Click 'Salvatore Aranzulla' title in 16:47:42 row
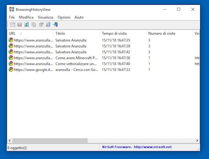Viewport: 209px width, 159px height. [x=71, y=52]
